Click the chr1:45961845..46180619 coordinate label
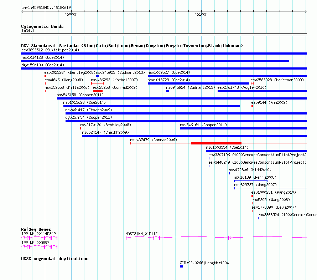 [x=46, y=8]
